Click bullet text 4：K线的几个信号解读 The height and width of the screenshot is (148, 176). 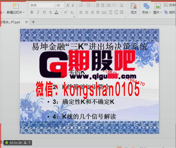(84, 116)
